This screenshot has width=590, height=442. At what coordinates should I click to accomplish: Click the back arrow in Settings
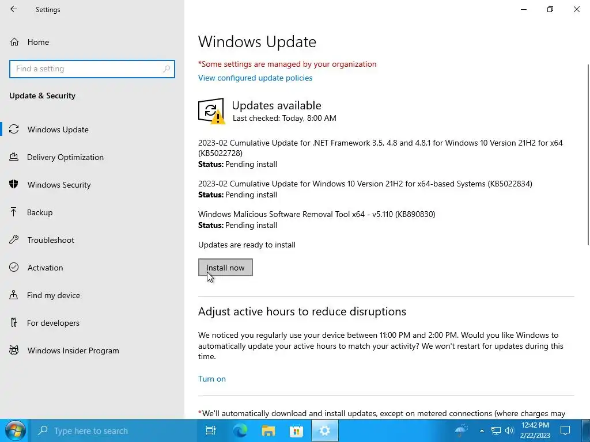pos(14,9)
